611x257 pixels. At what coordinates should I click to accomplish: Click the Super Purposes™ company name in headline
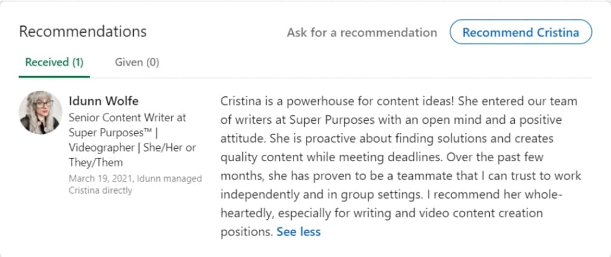[x=109, y=132]
